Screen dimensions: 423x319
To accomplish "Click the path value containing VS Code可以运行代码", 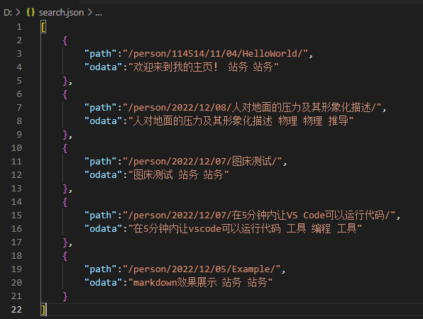I will (259, 215).
